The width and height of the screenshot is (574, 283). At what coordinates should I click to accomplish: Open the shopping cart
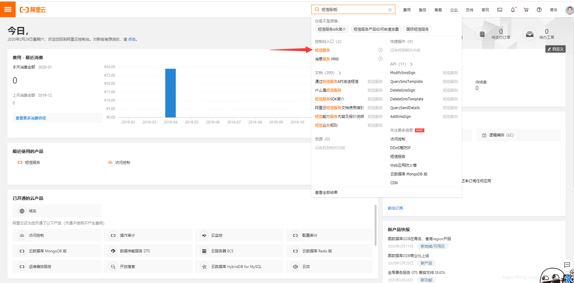(x=526, y=10)
